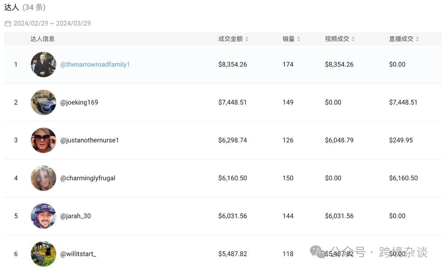Sort by 销量 column arrows
Image resolution: width=442 pixels, height=270 pixels.
tap(298, 39)
